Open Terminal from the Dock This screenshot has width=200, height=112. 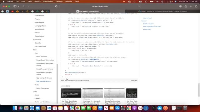[x=154, y=108]
